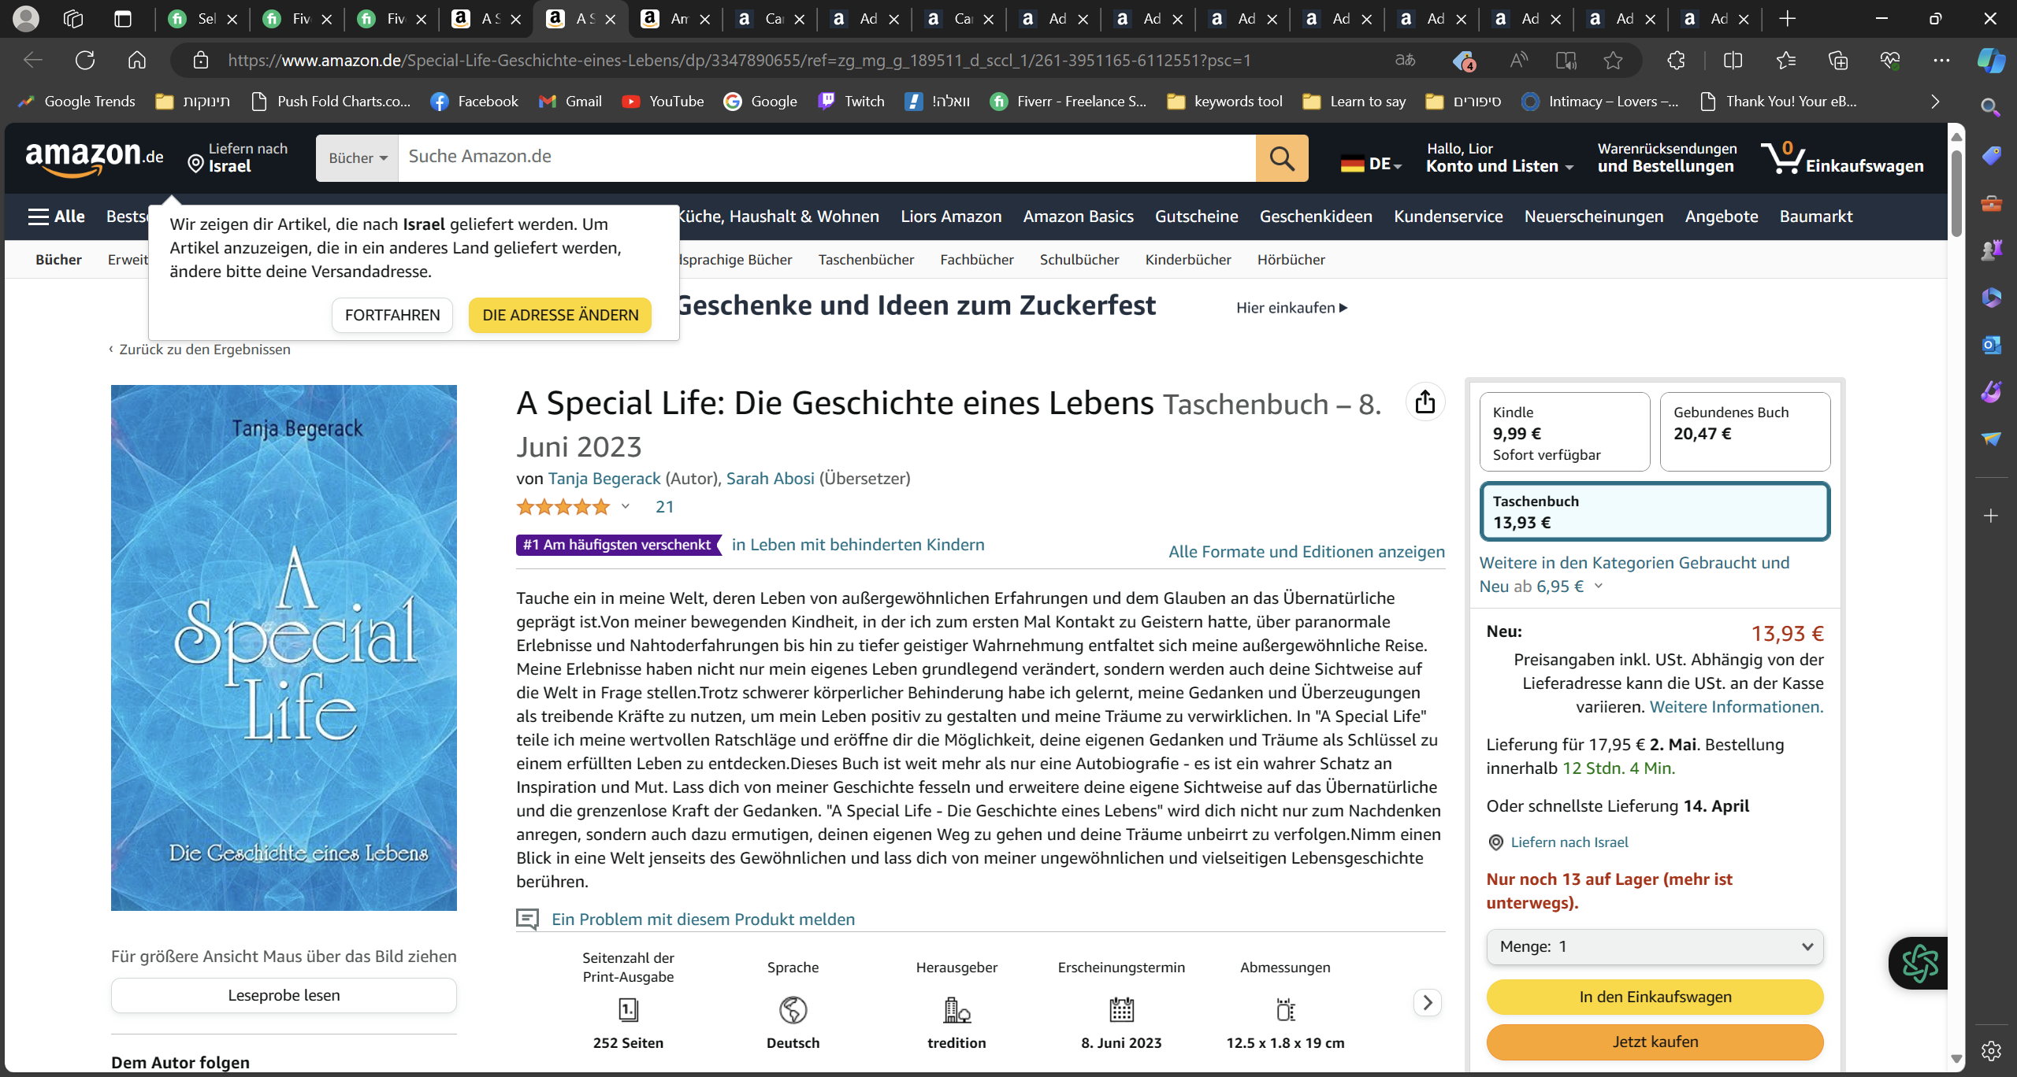Click Jetzt kaufen button
The image size is (2017, 1077).
[x=1655, y=1042]
